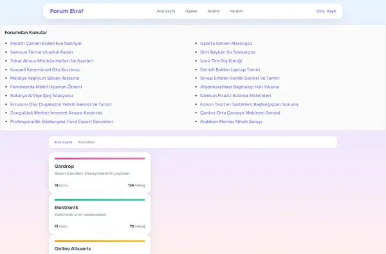Viewport: 386px width, 254px height.
Task: Open the Elektronik forum card
Action: (100, 214)
